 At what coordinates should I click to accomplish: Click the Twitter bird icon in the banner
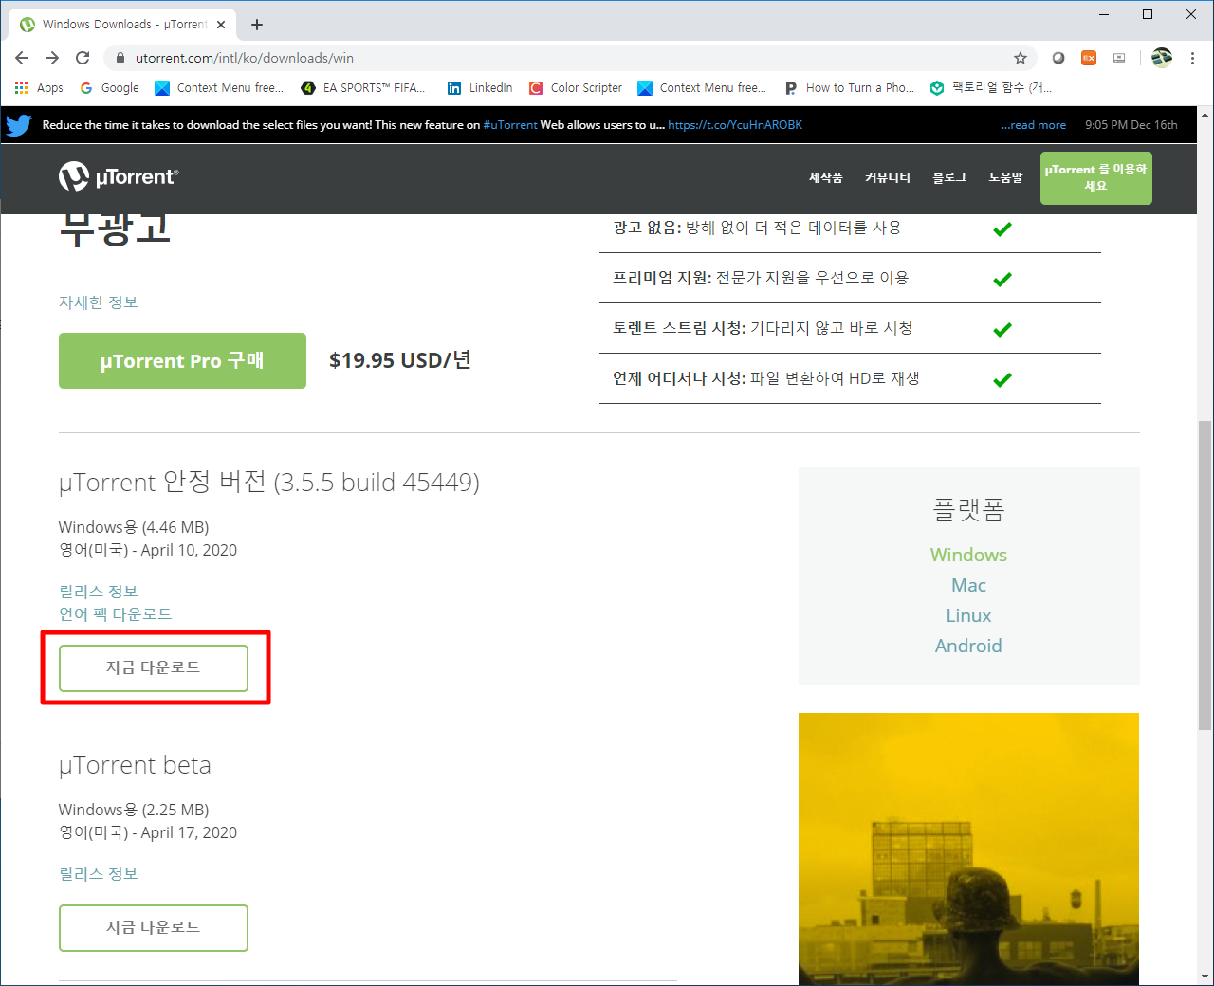click(19, 125)
